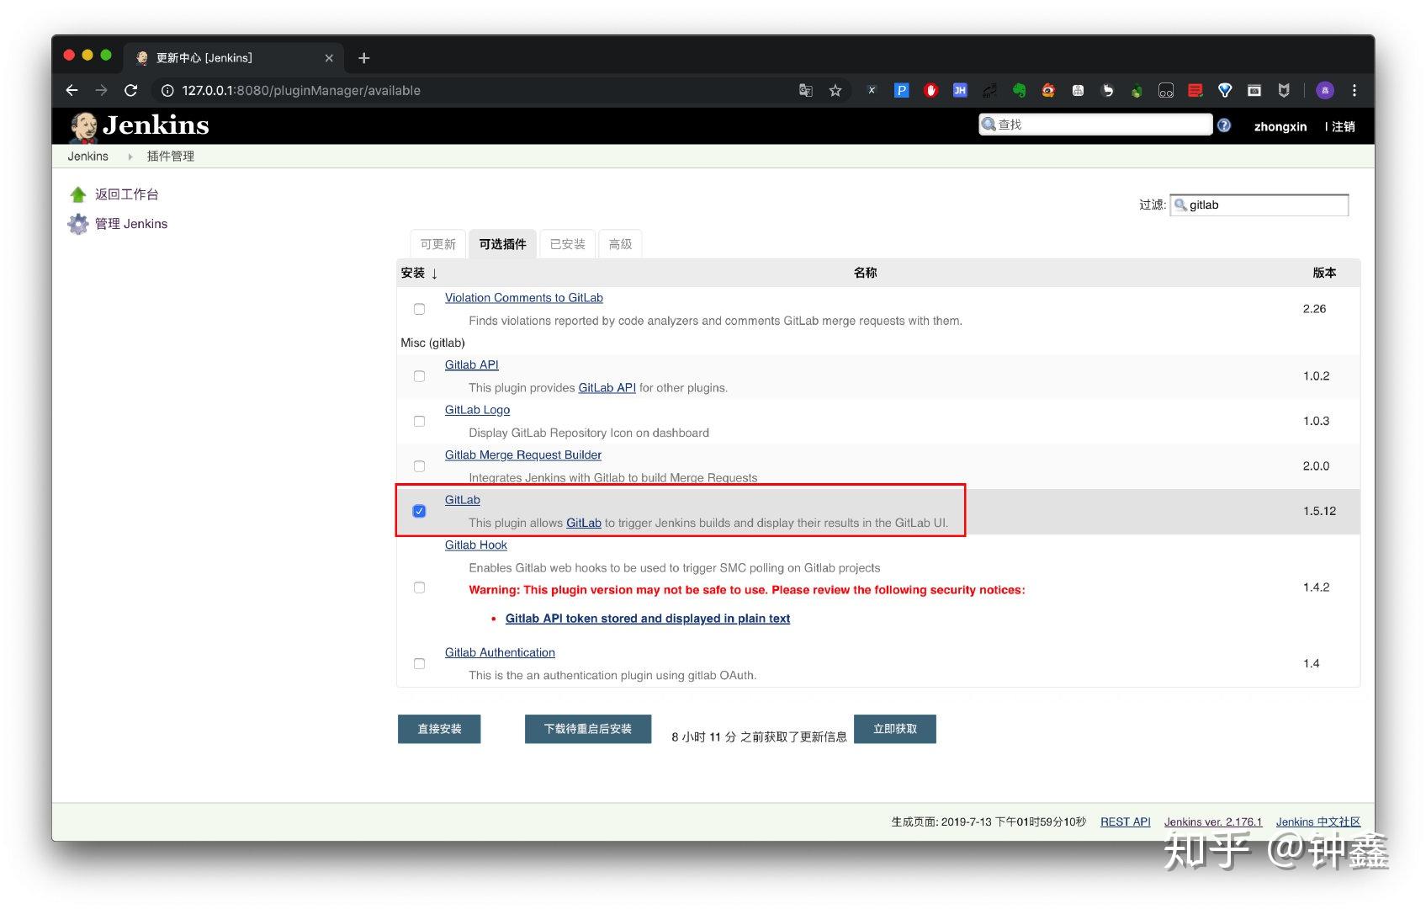The width and height of the screenshot is (1426, 909).
Task: Check the Gitlab API plugin checkbox
Action: click(419, 376)
